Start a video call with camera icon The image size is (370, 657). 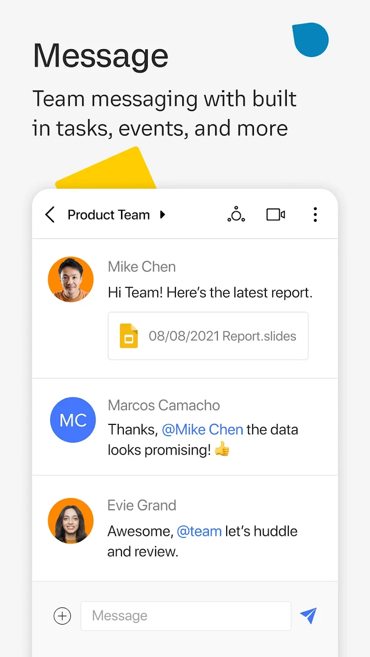[275, 214]
